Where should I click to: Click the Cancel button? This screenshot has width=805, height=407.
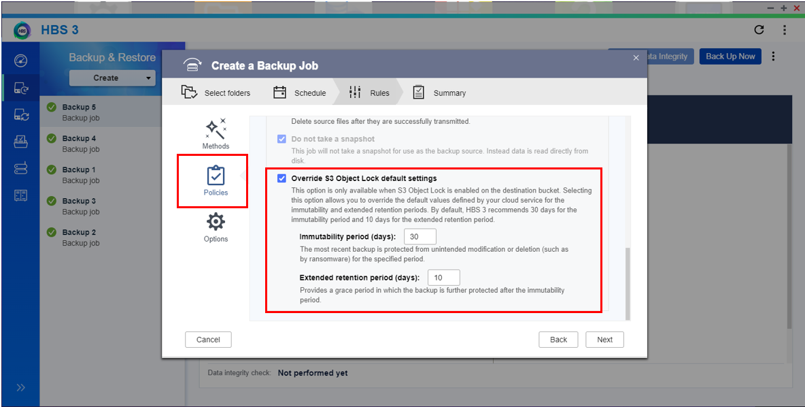(x=208, y=340)
